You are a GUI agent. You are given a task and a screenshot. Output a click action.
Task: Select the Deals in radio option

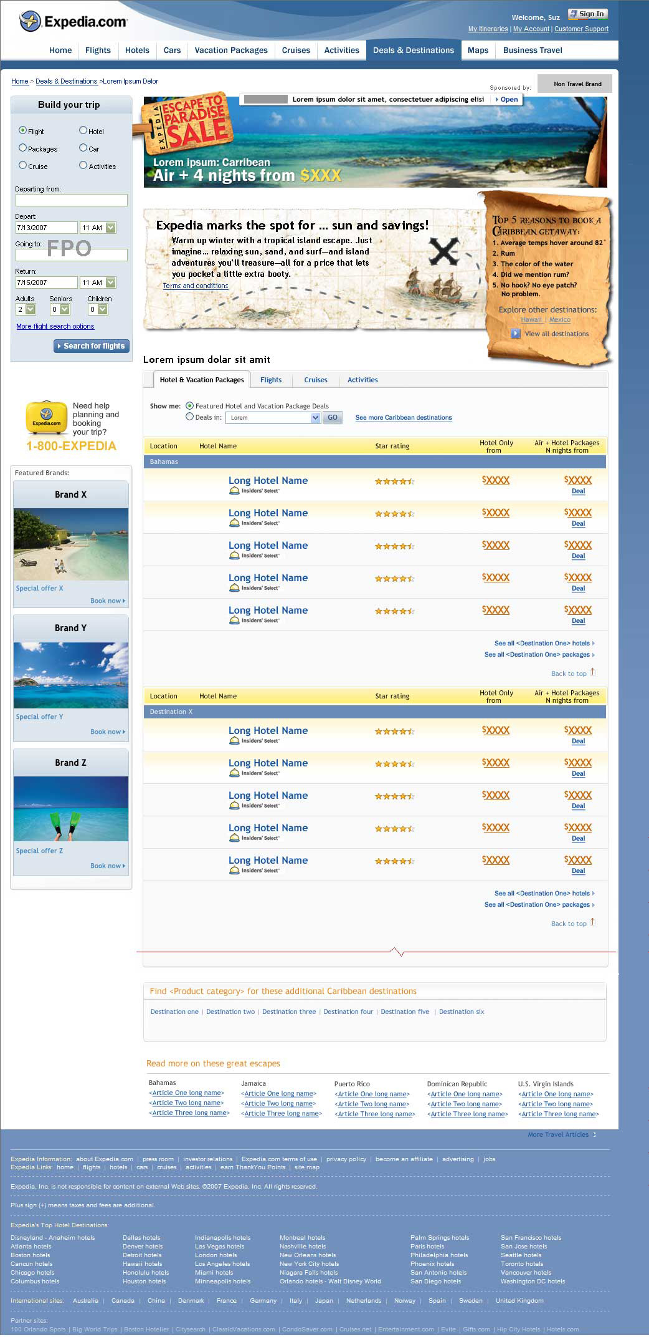tap(190, 417)
